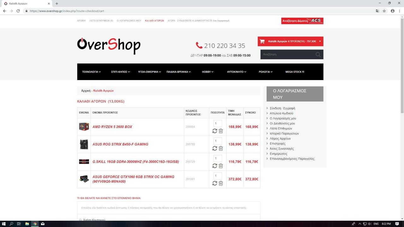Click the ASUS ROG Strix B450-F motherboard thumbnail

click(84, 144)
